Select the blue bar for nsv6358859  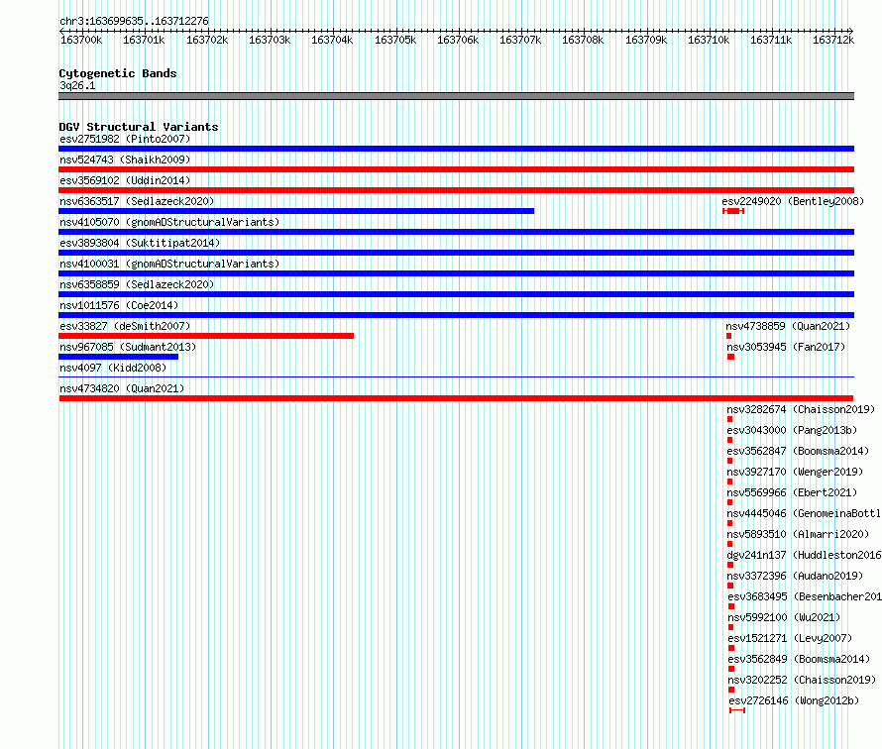[x=456, y=294]
